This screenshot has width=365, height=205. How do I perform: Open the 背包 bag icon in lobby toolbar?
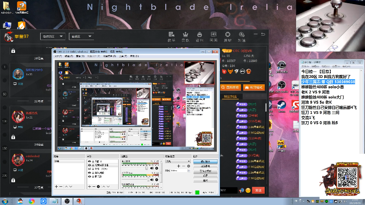pos(199,37)
